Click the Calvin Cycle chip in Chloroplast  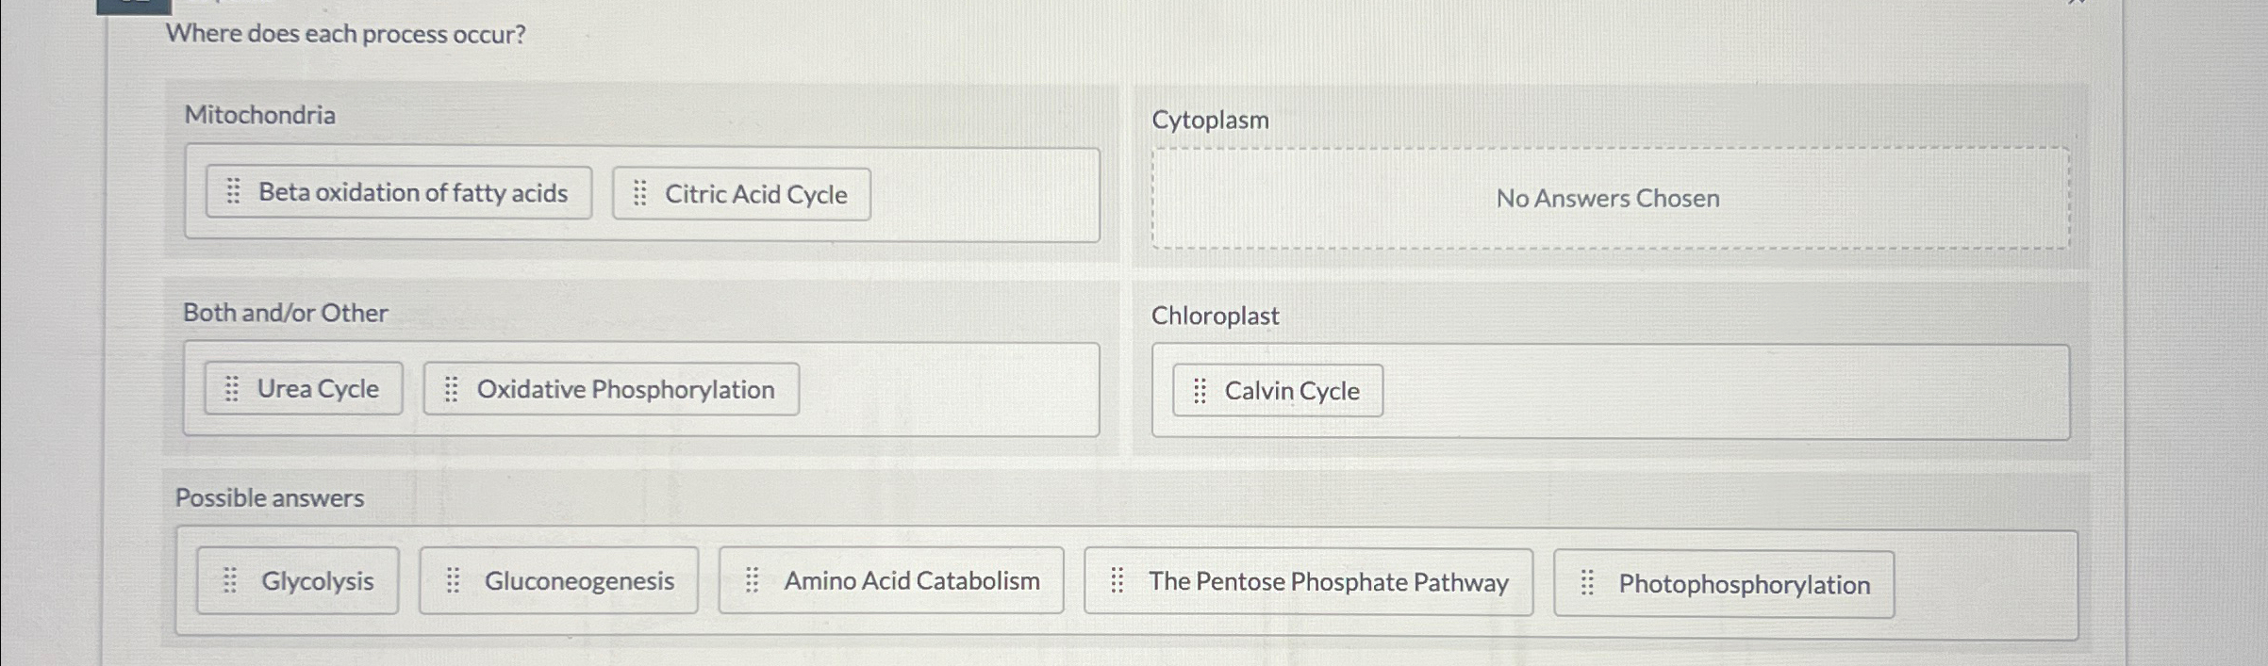point(1278,390)
